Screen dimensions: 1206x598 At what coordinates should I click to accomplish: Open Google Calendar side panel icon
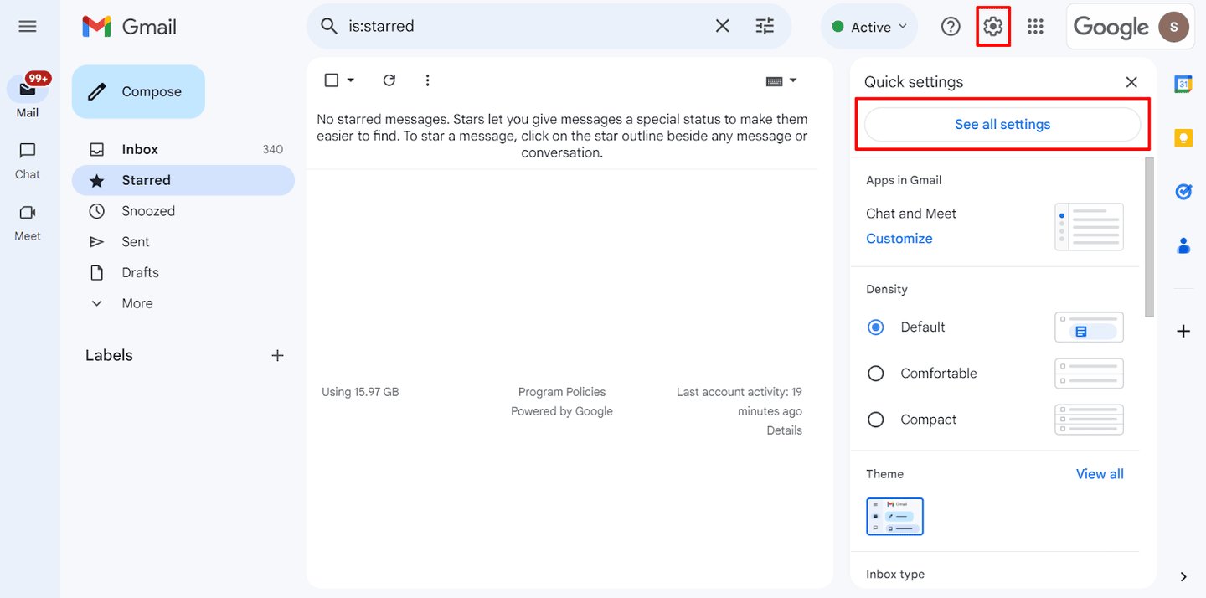[1183, 84]
